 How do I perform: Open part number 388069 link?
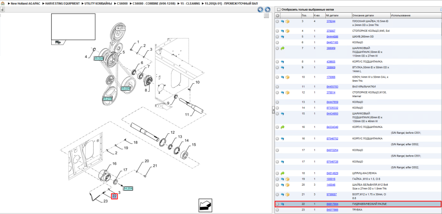click(331, 48)
